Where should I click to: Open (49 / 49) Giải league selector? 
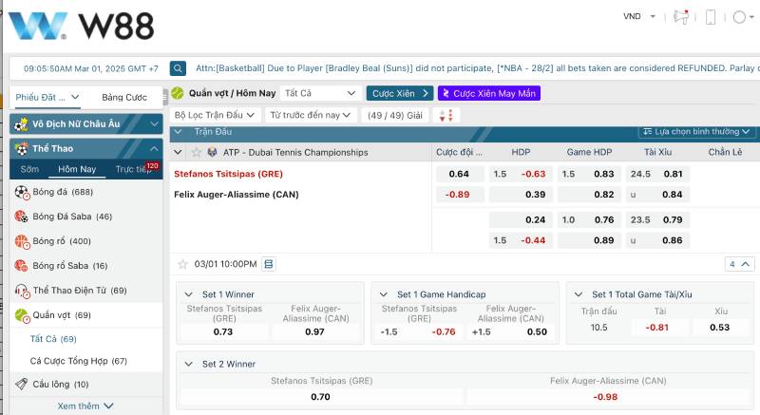tap(395, 115)
